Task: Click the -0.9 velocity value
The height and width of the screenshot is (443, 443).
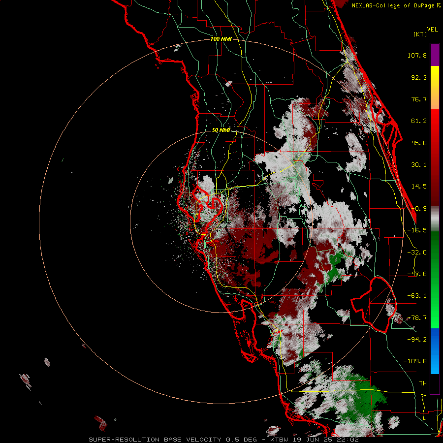Action: 419,209
